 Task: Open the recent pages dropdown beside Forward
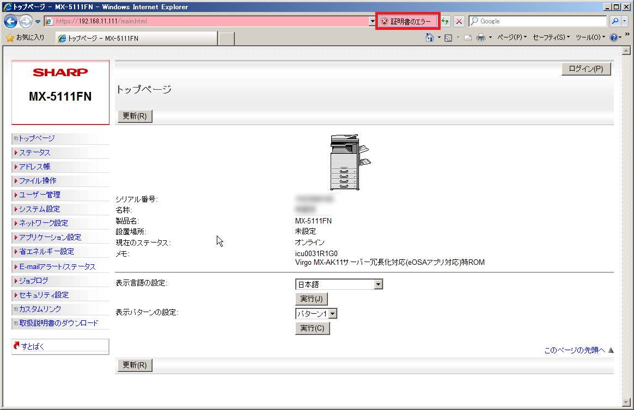pyautogui.click(x=38, y=21)
